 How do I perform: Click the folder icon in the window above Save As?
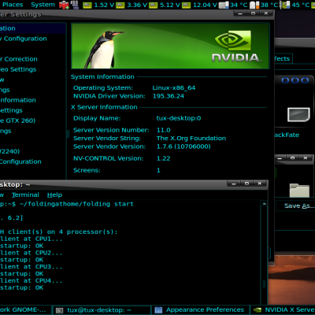click(x=299, y=191)
